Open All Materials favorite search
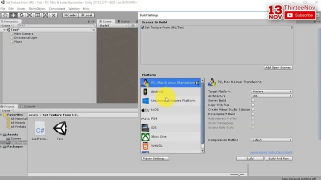321x180 pixels. [x=19, y=119]
